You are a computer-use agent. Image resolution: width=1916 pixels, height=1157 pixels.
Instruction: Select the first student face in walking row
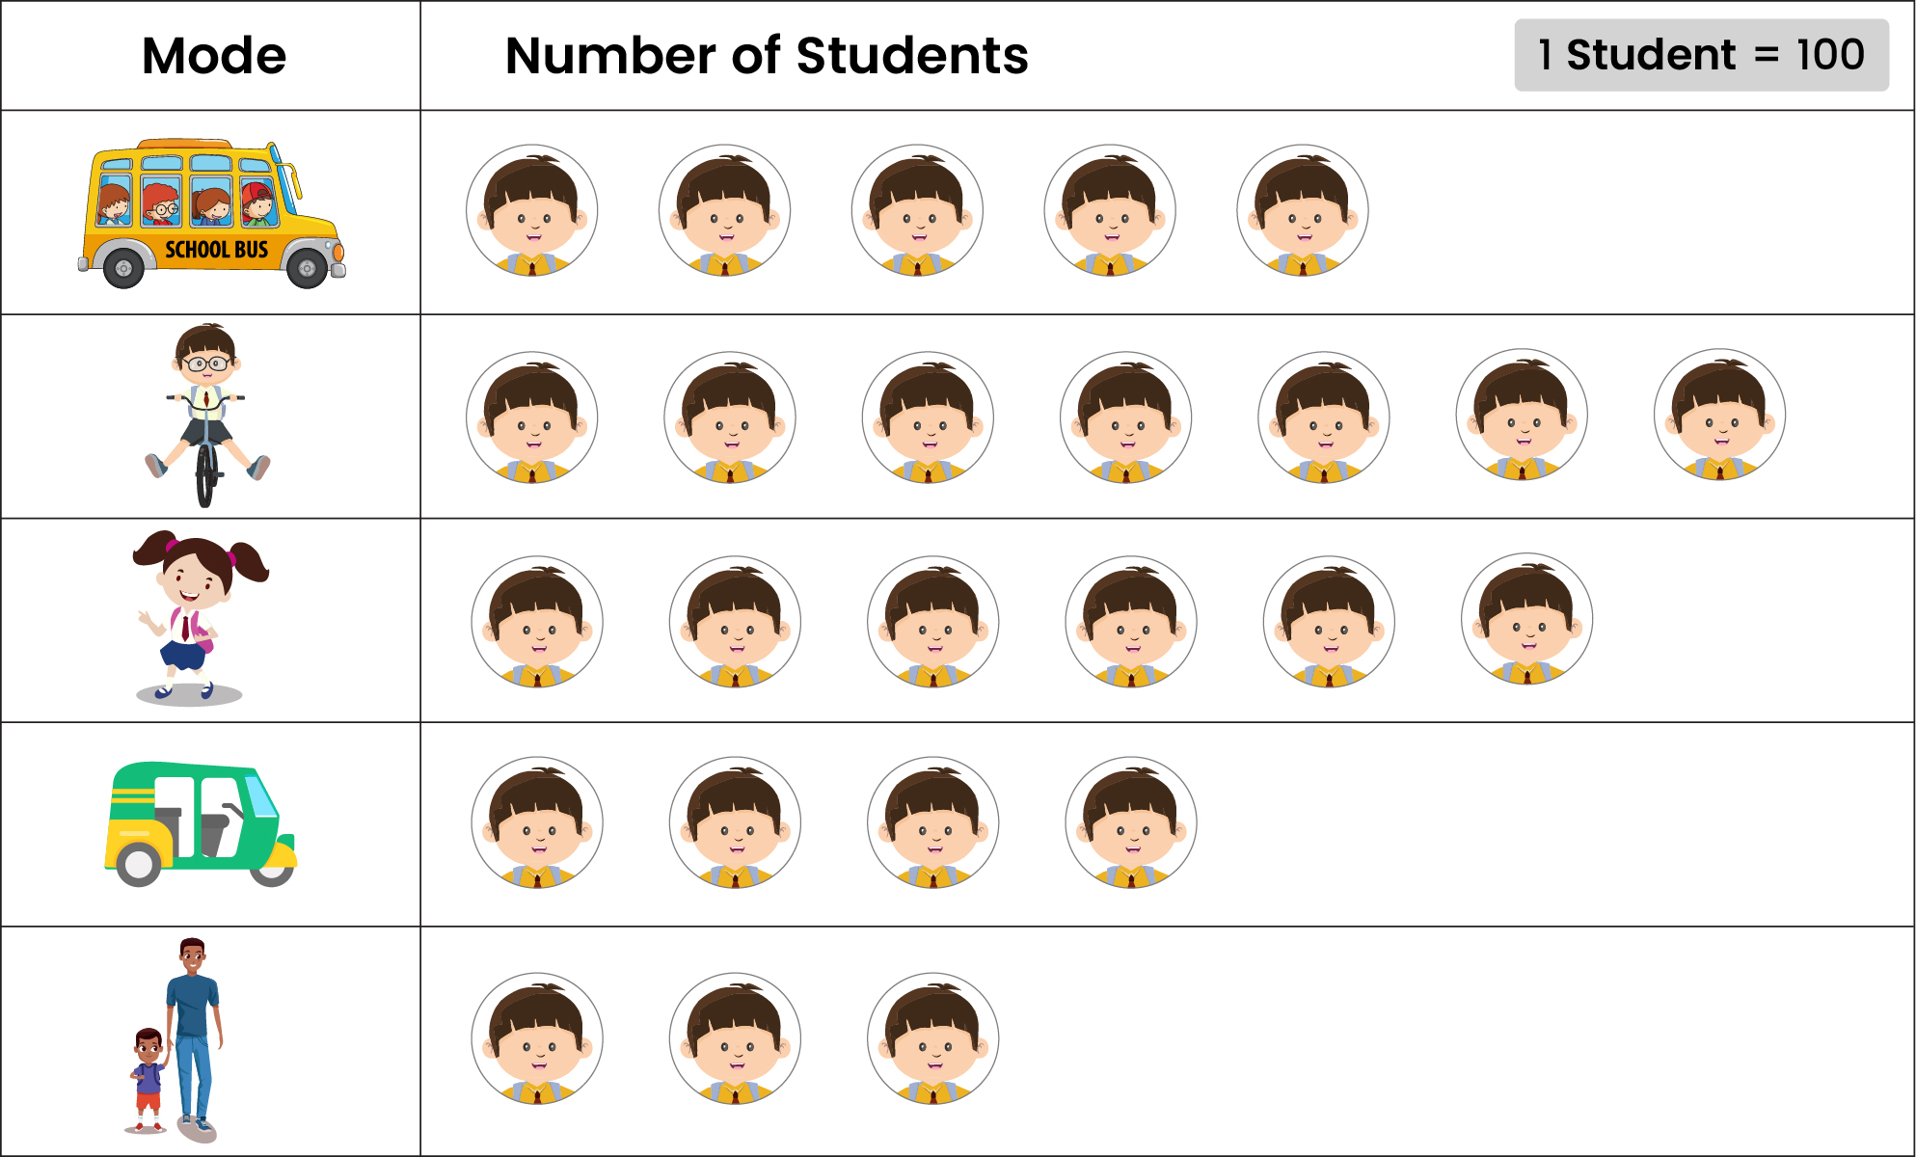click(x=537, y=622)
